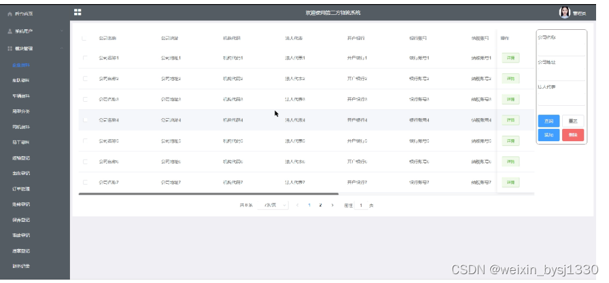Click the jump-to-page number input
Screen dimensions: 609x283
[x=361, y=205]
